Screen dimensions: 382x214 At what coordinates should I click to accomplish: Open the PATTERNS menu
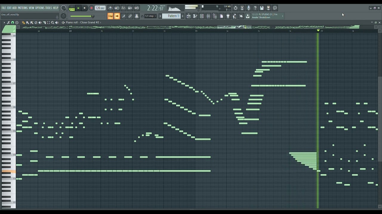click(x=23, y=8)
